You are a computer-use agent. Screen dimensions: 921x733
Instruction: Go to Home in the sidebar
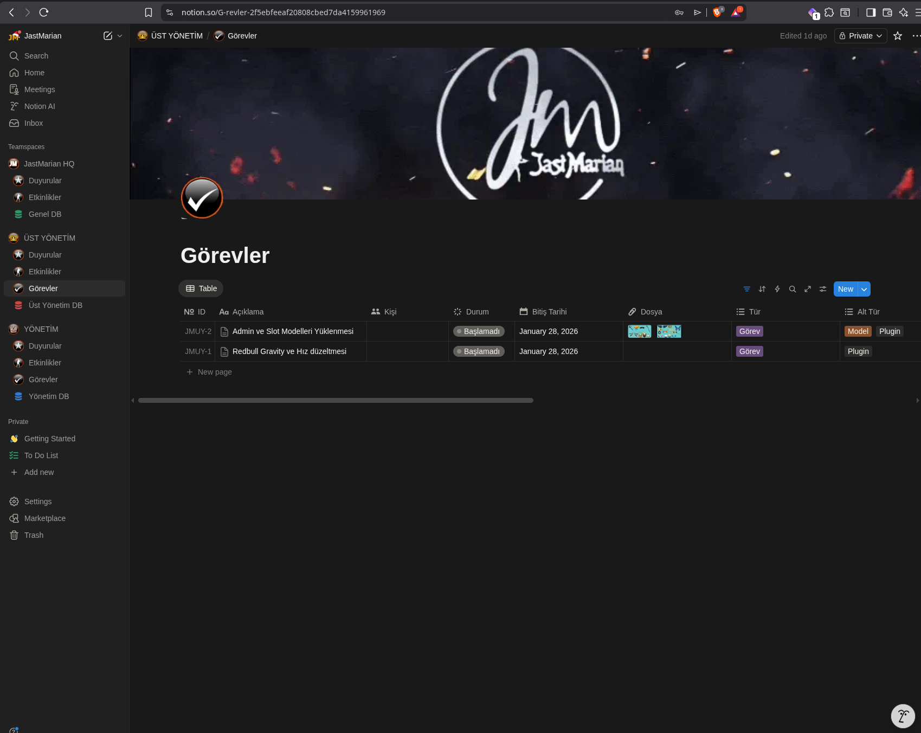tap(65, 73)
